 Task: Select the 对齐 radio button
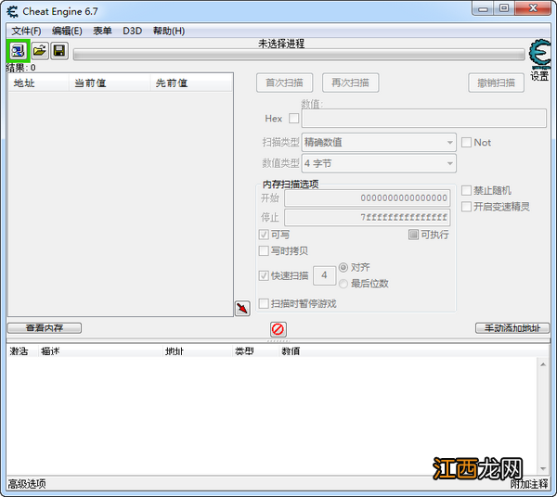coord(343,267)
